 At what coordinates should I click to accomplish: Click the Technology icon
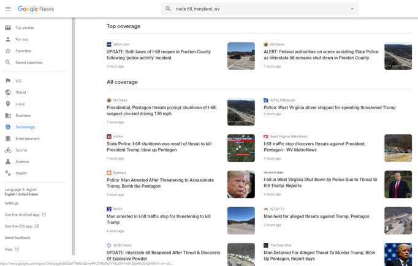click(8, 127)
